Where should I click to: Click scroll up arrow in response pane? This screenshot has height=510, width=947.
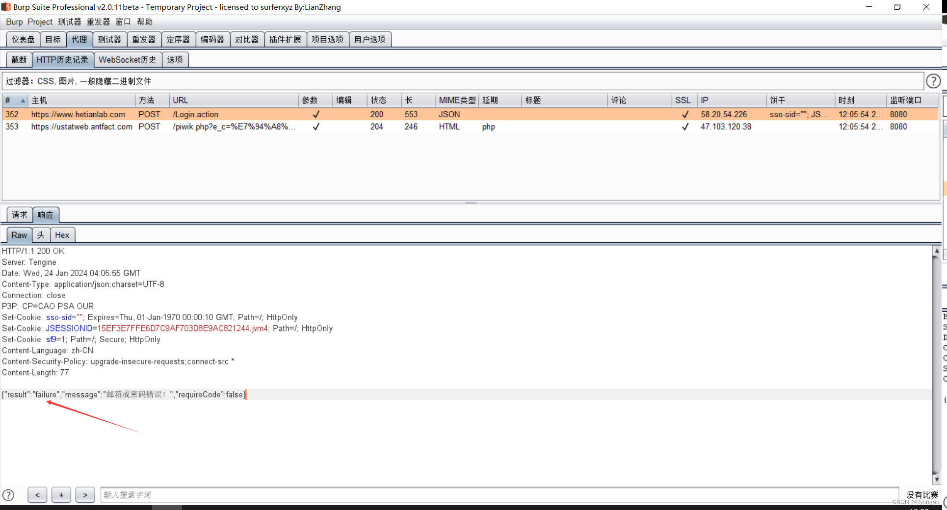(936, 251)
